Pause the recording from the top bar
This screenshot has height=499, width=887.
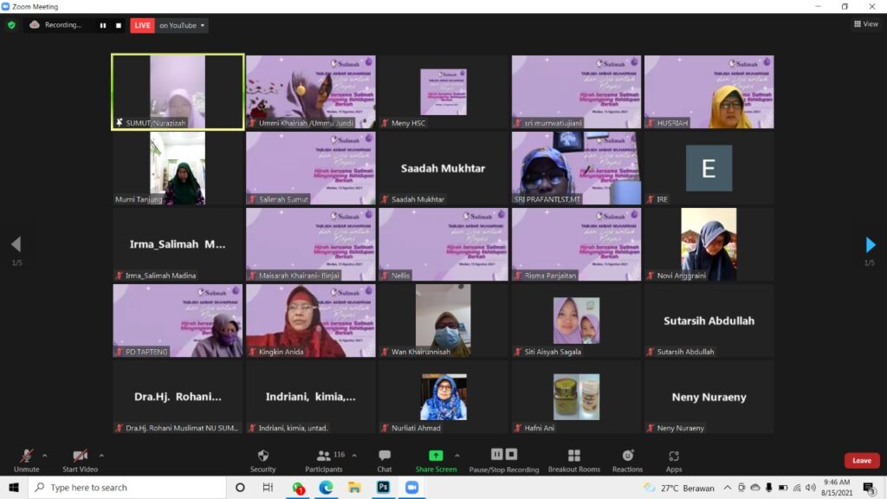[x=103, y=25]
